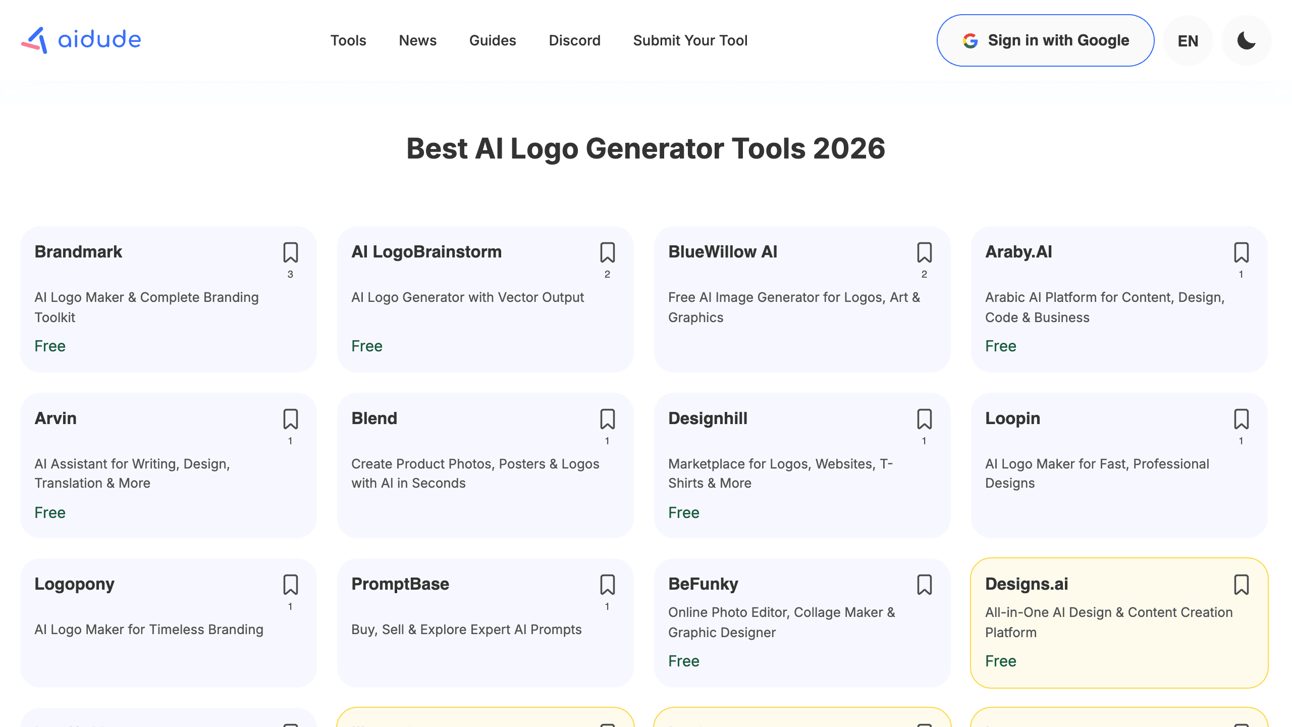Click the Free label on AI LogoBrainstorm card
The width and height of the screenshot is (1292, 727).
pyautogui.click(x=367, y=346)
